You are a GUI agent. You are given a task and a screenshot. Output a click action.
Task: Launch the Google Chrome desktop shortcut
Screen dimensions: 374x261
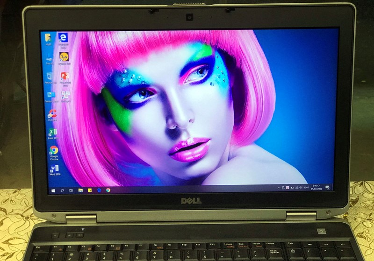pos(54,153)
